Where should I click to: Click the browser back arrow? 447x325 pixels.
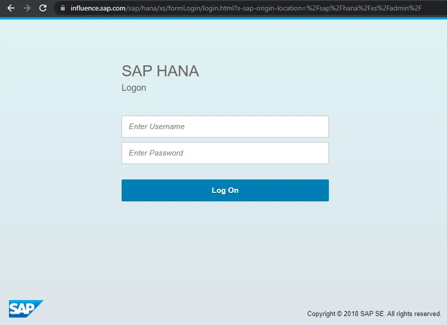(x=11, y=8)
